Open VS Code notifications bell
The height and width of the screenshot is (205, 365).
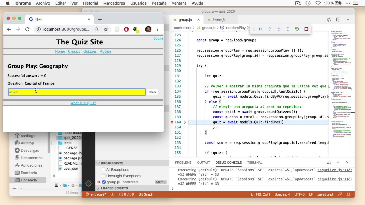point(348,194)
